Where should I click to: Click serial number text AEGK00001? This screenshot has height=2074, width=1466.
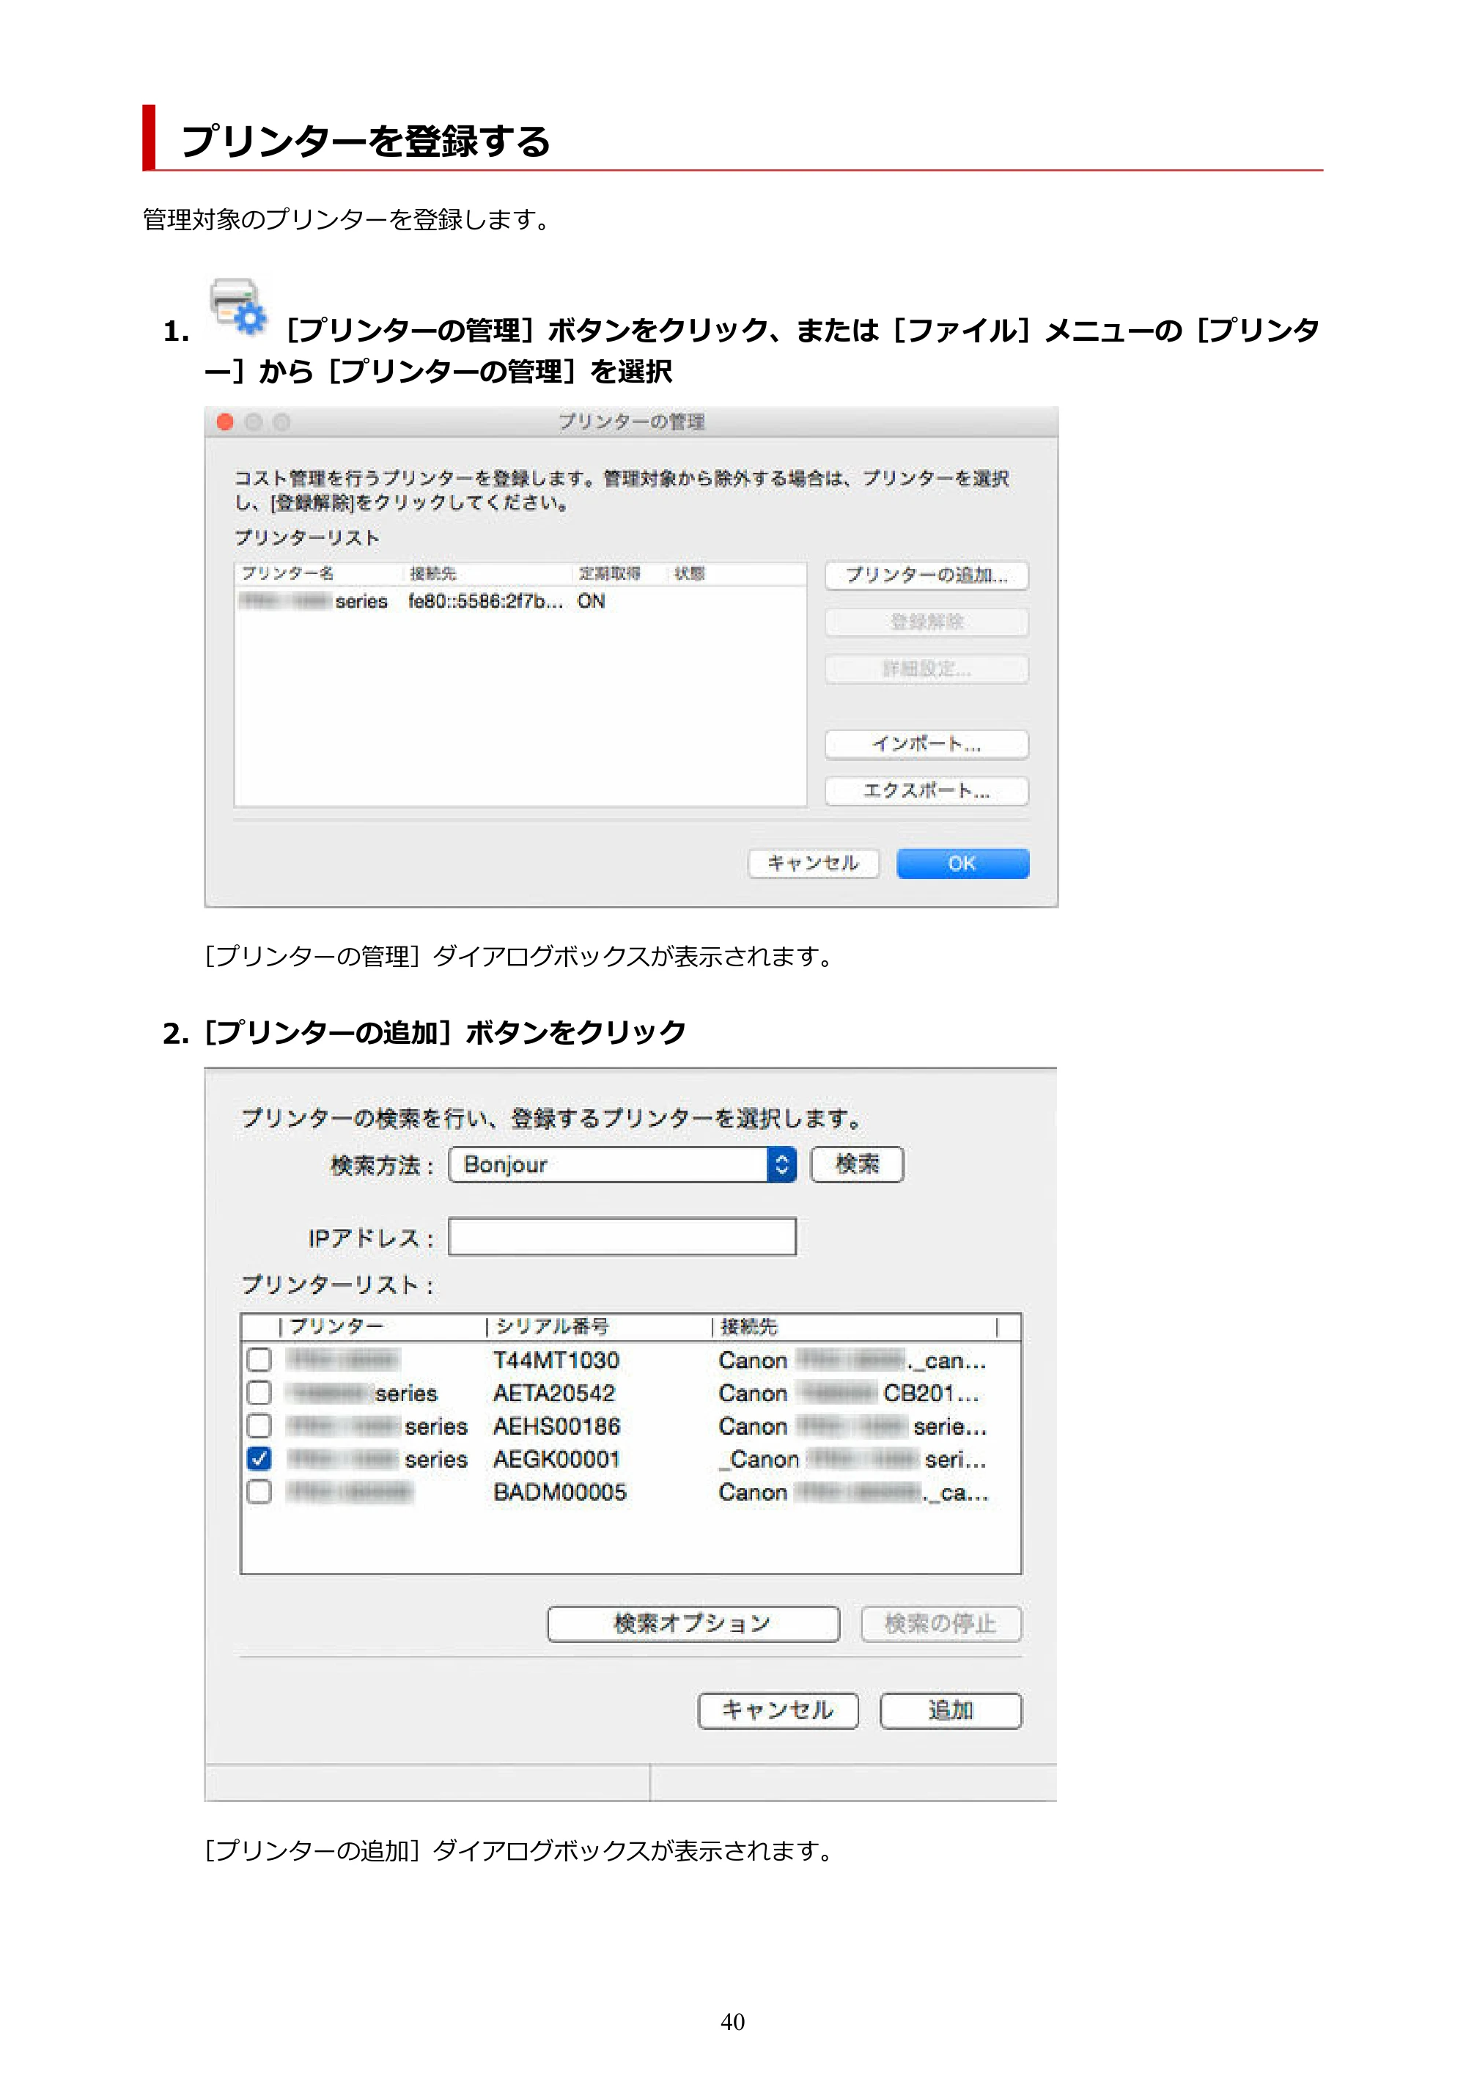pos(556,1460)
